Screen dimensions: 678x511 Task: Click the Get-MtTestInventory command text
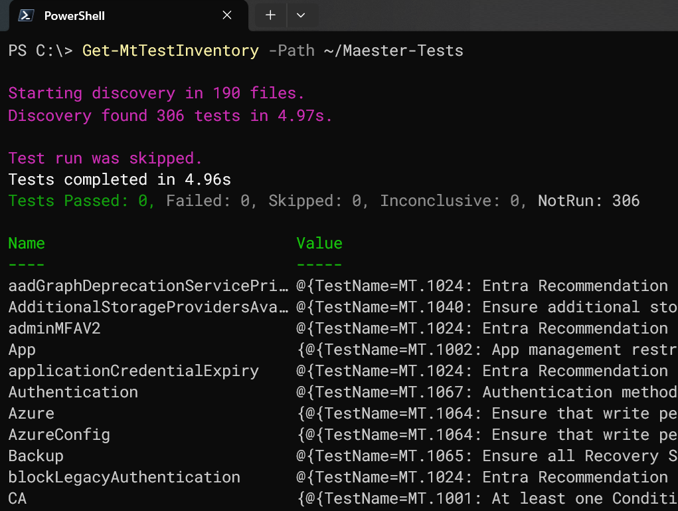pyautogui.click(x=170, y=51)
